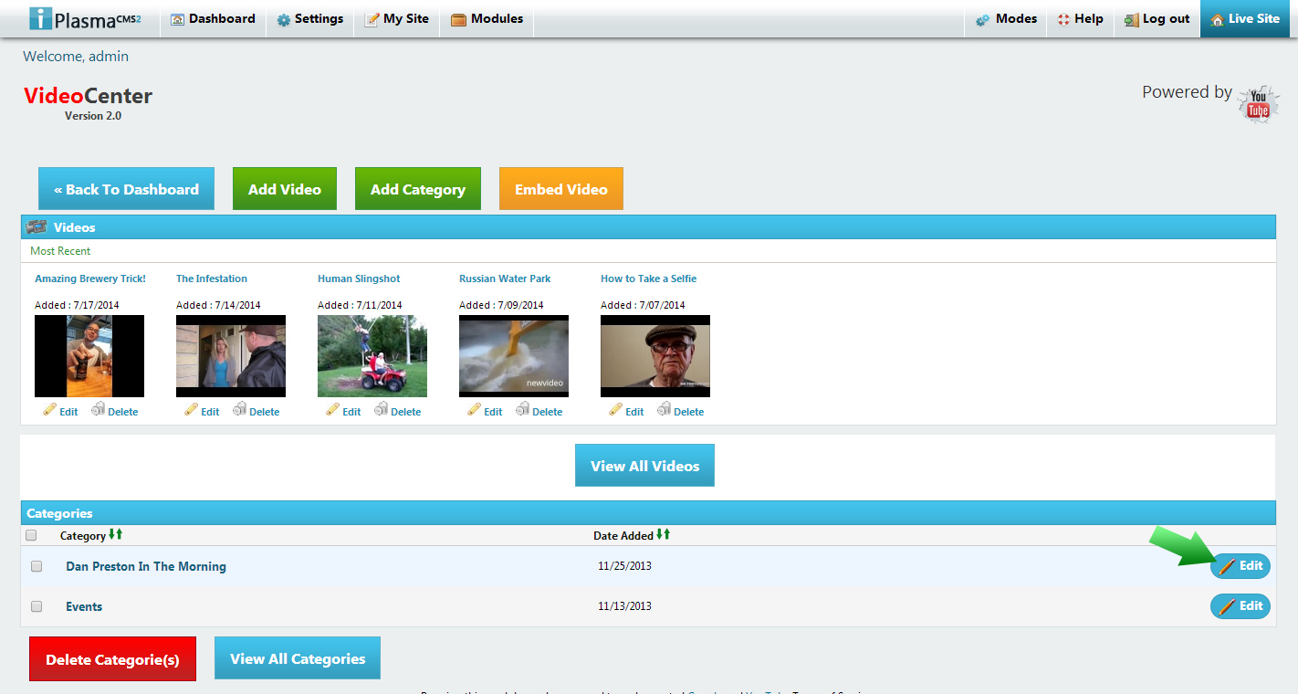Click the Embed Video button
This screenshot has width=1298, height=694.
[x=561, y=189]
